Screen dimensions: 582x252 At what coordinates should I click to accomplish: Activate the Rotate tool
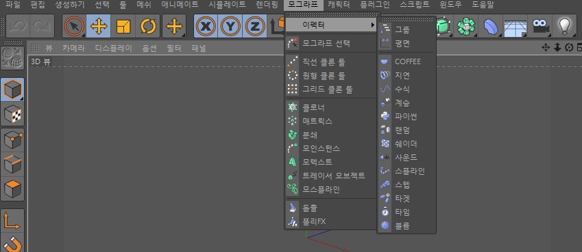147,26
